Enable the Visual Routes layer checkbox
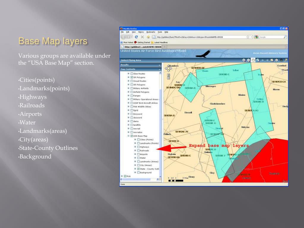The height and width of the screenshot is (228, 304). pyautogui.click(x=132, y=81)
